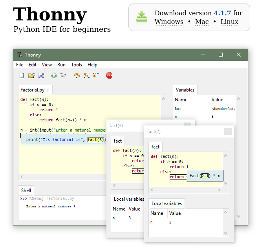Viewport: 269px width, 249px height.
Task: Switch to the Shell tab
Action: 26,190
